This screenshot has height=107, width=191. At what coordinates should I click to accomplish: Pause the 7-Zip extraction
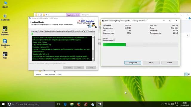(x=151, y=63)
